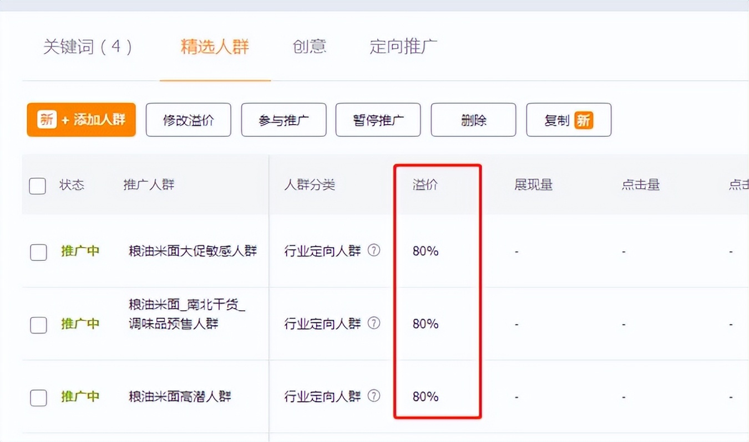Open the 创意 tab
This screenshot has width=749, height=442.
pos(309,47)
